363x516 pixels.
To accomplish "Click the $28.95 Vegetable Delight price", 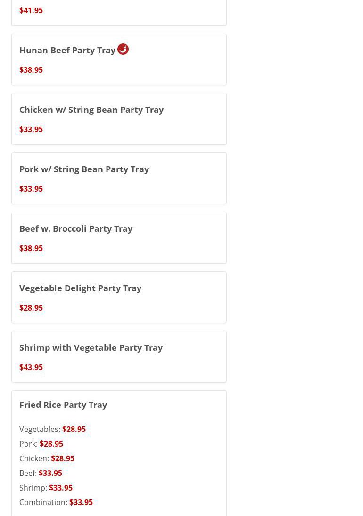I will pyautogui.click(x=31, y=308).
